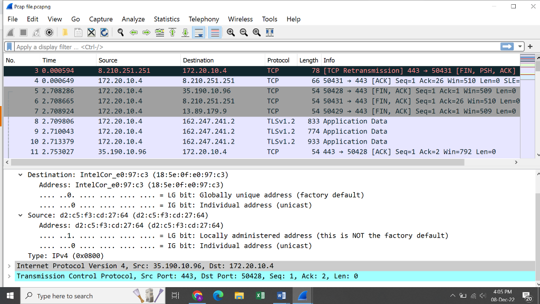540x304 pixels.
Task: Reset text to normal size icon
Action: tap(257, 32)
